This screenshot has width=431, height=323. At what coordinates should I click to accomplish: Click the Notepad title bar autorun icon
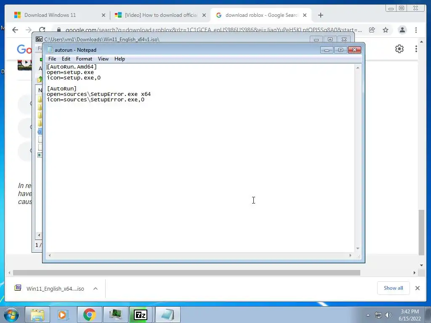click(50, 50)
